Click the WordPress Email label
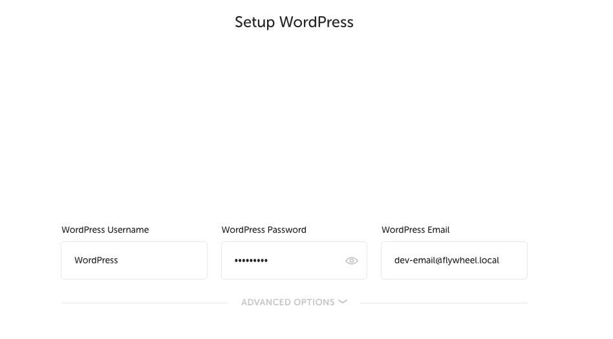Image resolution: width=613 pixels, height=339 pixels. tap(416, 230)
